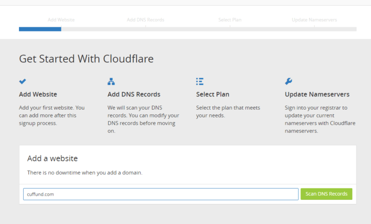Select the Add Website progress step label

(61, 20)
